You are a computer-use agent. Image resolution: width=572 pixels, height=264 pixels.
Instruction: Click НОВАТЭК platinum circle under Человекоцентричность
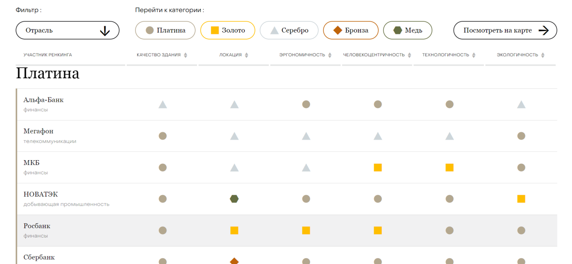pyautogui.click(x=378, y=199)
